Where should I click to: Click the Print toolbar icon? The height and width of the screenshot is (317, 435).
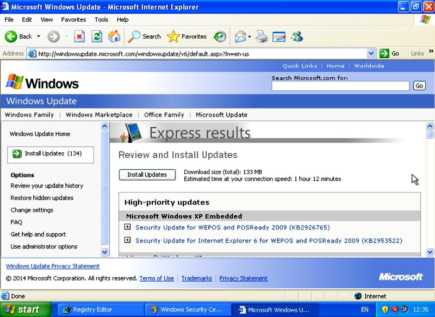tap(262, 36)
